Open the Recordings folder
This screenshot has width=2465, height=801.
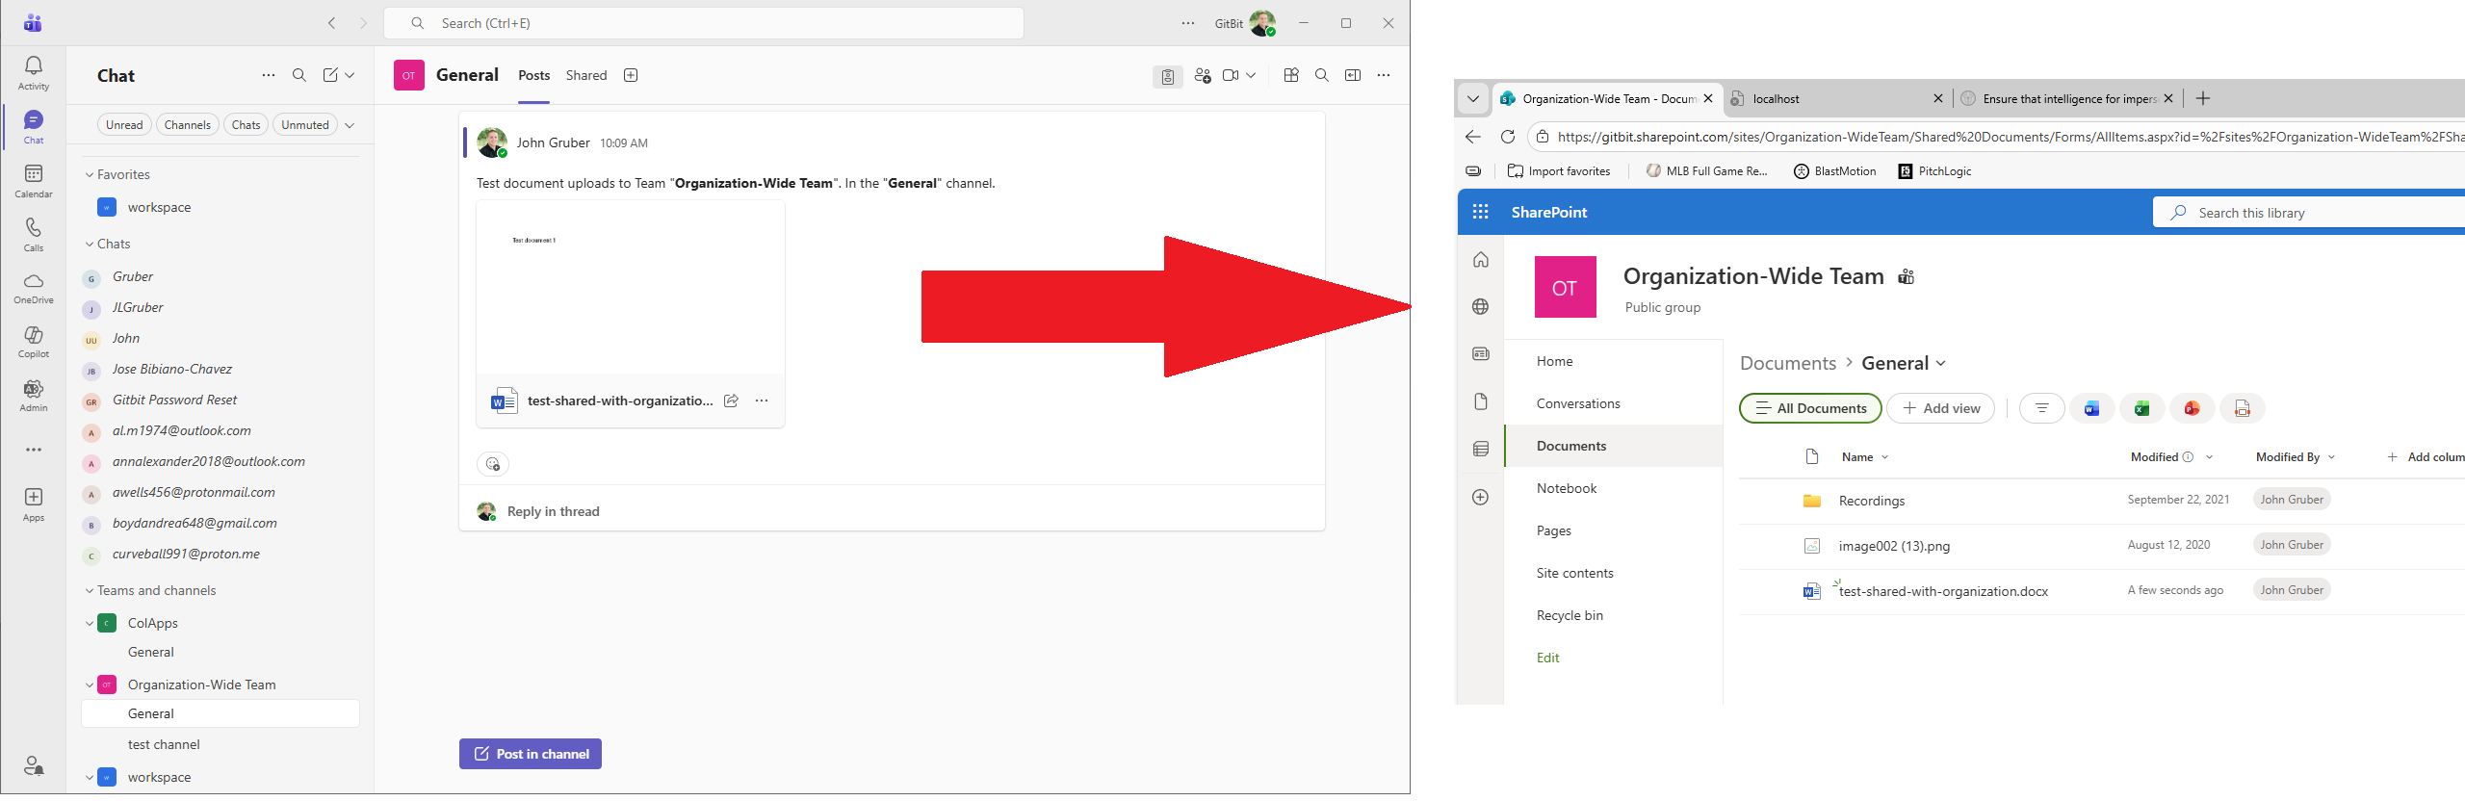coord(1872,501)
